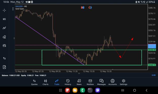Open the three-dot chart menu
The image size is (158, 94).
click(x=13, y=9)
